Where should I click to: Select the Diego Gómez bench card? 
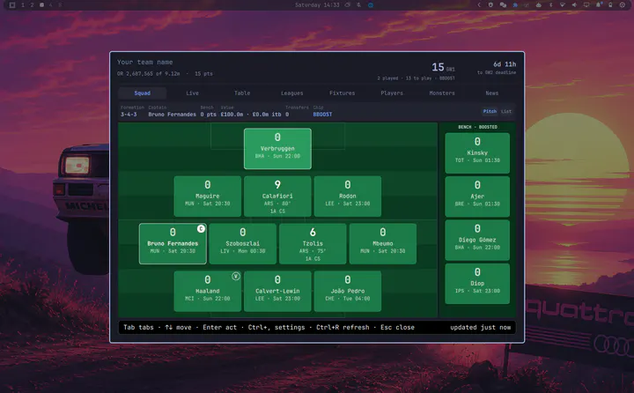477,240
